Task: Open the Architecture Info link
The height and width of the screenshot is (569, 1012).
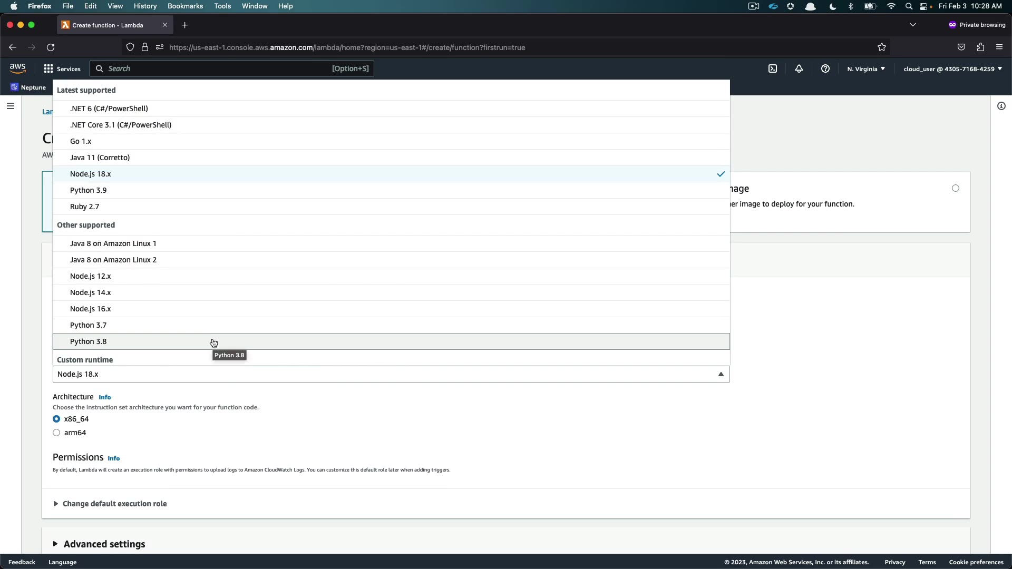Action: (104, 397)
